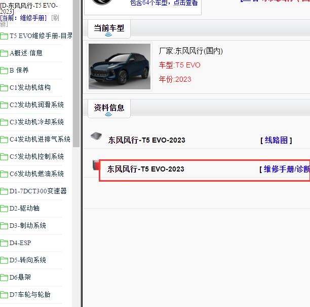Open D6悬架 chapter
The image size is (310, 307).
click(x=20, y=277)
